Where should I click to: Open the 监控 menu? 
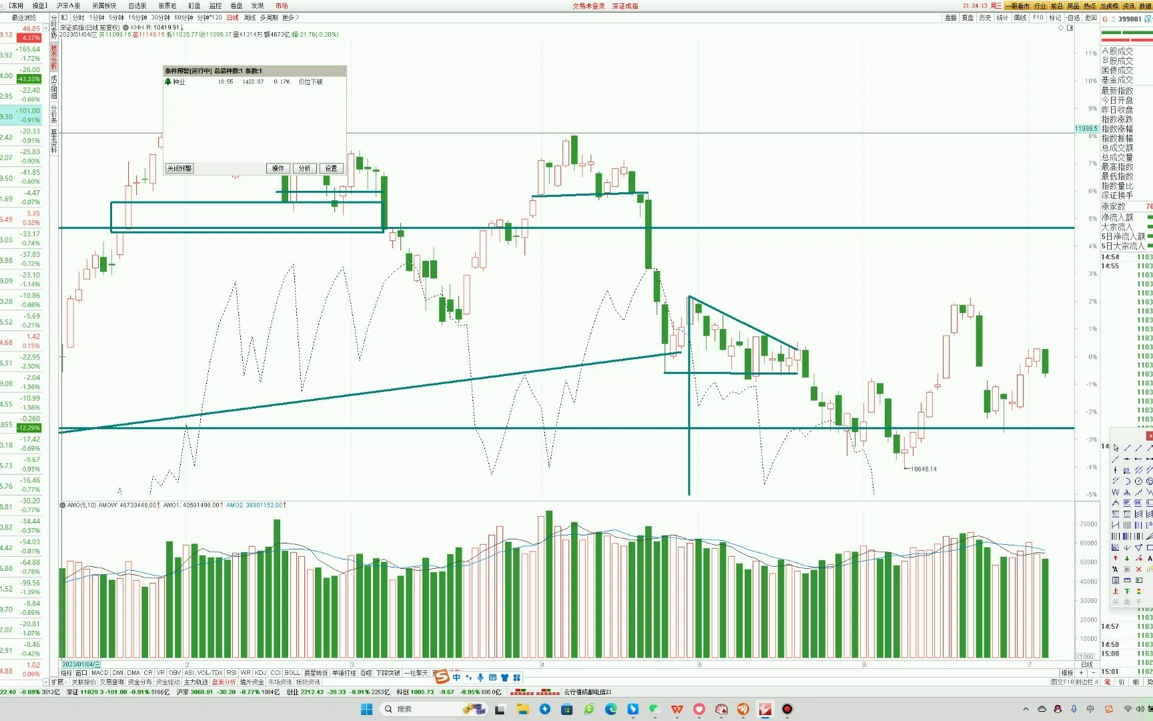pos(215,5)
